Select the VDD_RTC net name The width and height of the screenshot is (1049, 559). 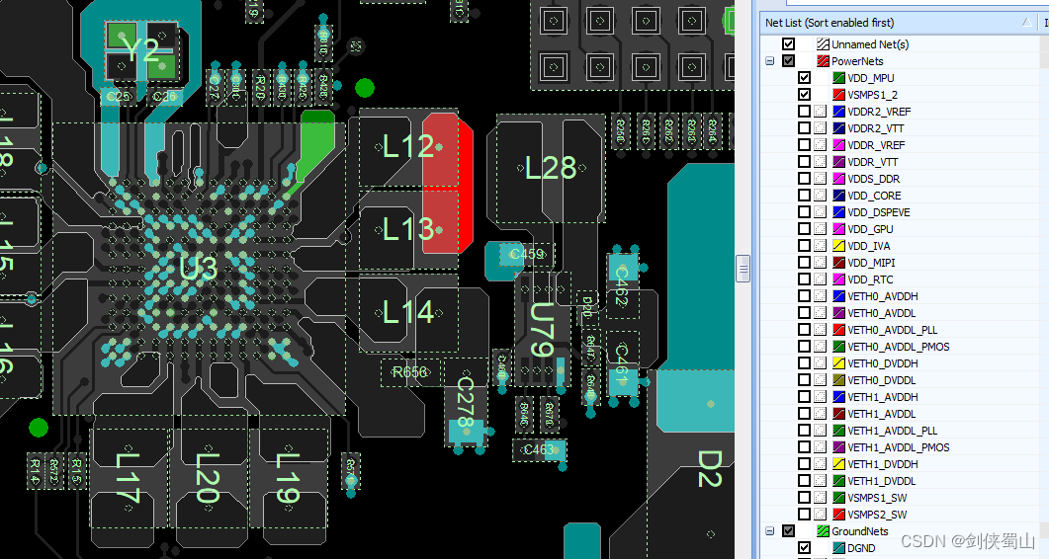(x=870, y=279)
